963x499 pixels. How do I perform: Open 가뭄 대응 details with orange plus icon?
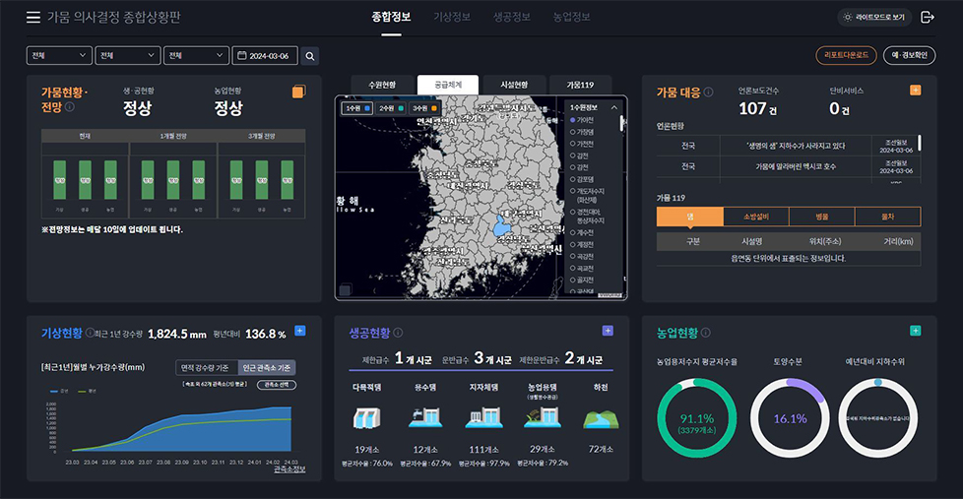click(916, 91)
